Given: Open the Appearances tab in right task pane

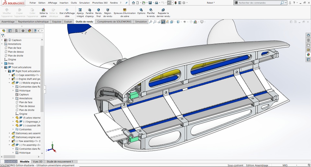Looking at the screenshot, I should pos(308,55).
